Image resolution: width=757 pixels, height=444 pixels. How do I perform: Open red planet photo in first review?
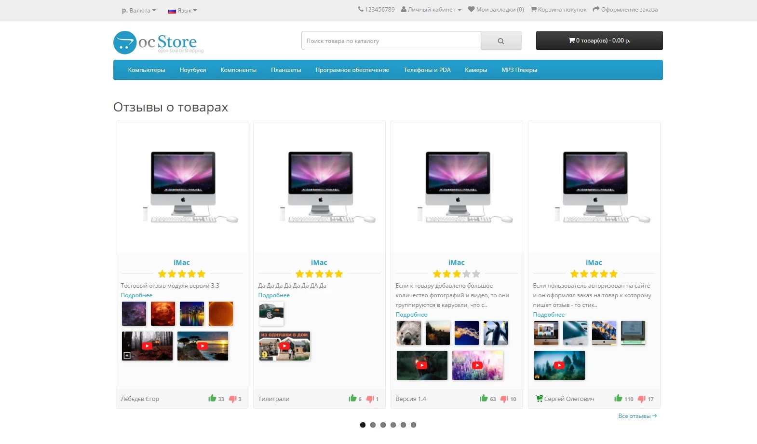click(x=163, y=314)
